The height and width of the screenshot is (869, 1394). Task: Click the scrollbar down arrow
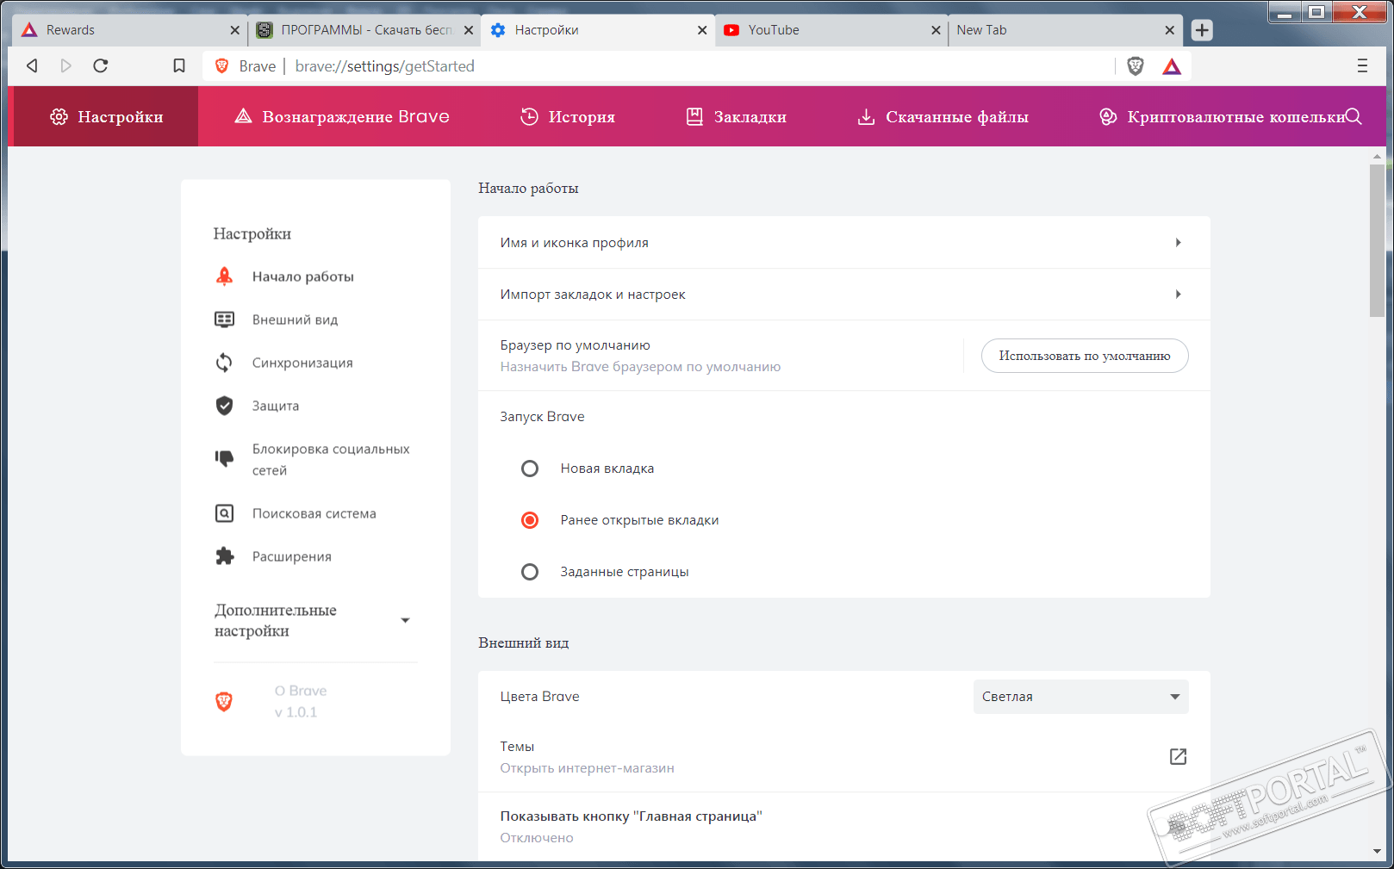tap(1377, 852)
